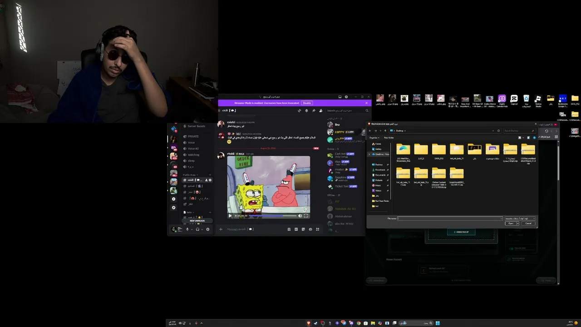Seek in the SpongeBob video progress bar

[x=272, y=216]
